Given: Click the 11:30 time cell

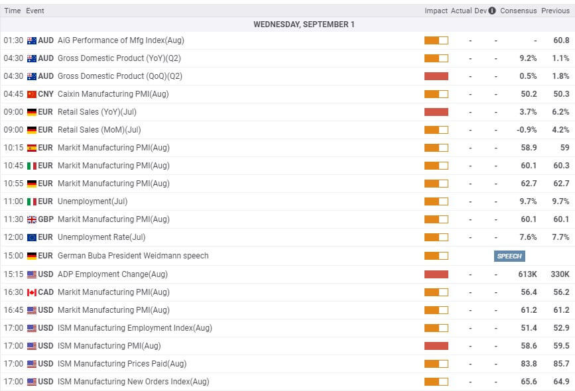Looking at the screenshot, I should pos(13,219).
